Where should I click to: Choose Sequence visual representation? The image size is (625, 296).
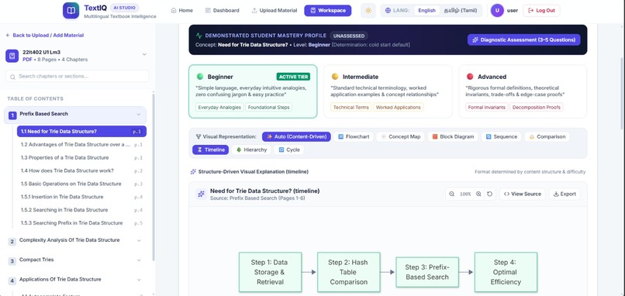pos(502,136)
